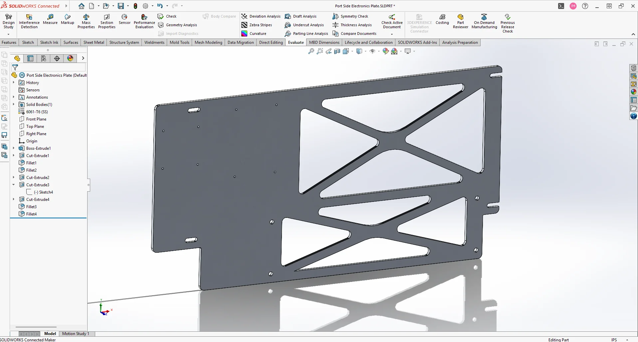Select Sketch4 in the feature tree
Viewport: 638px width, 342px height.
[46, 192]
